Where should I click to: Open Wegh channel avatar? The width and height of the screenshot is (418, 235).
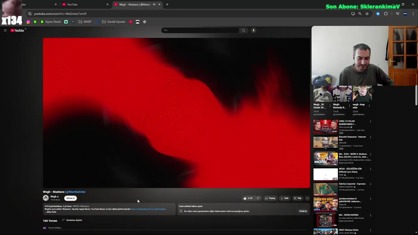point(46,198)
